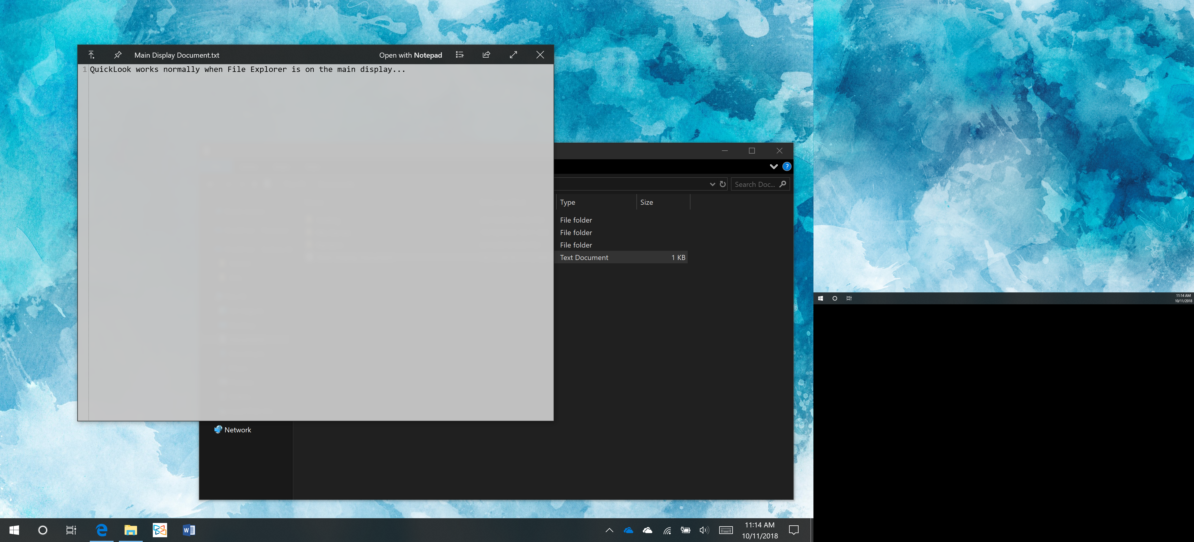Open the touch keyboard tray icon
Screen dimensions: 1194x542
click(726, 530)
